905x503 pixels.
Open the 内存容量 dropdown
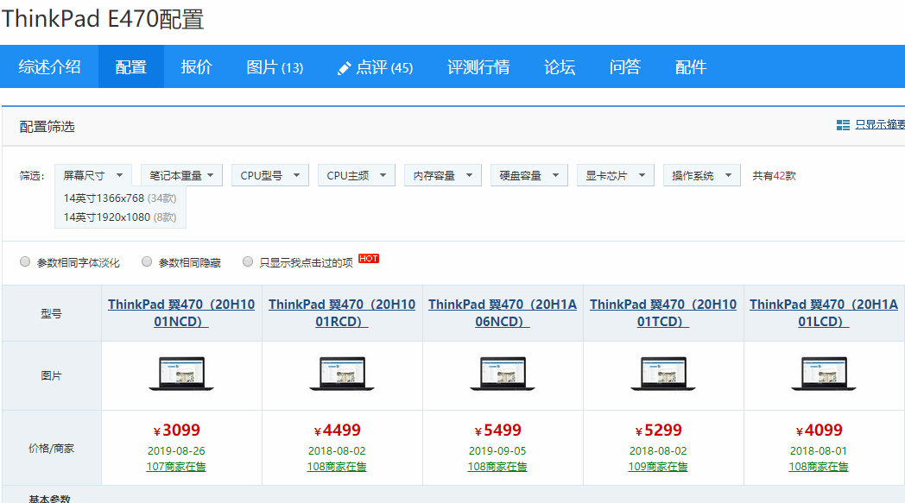[443, 174]
